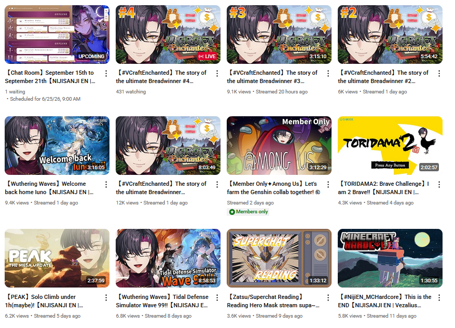This screenshot has width=455, height=328.
Task: Open more options for PEAK Solo Climb video
Action: pos(106,297)
